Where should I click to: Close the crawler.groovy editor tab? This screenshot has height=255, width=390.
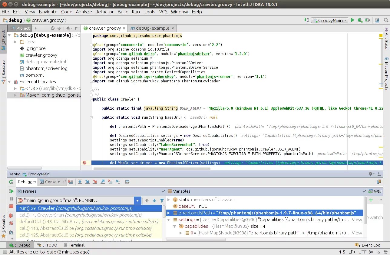point(124,28)
